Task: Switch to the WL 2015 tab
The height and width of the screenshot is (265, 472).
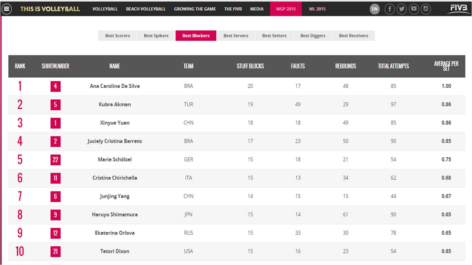Action: [x=317, y=9]
